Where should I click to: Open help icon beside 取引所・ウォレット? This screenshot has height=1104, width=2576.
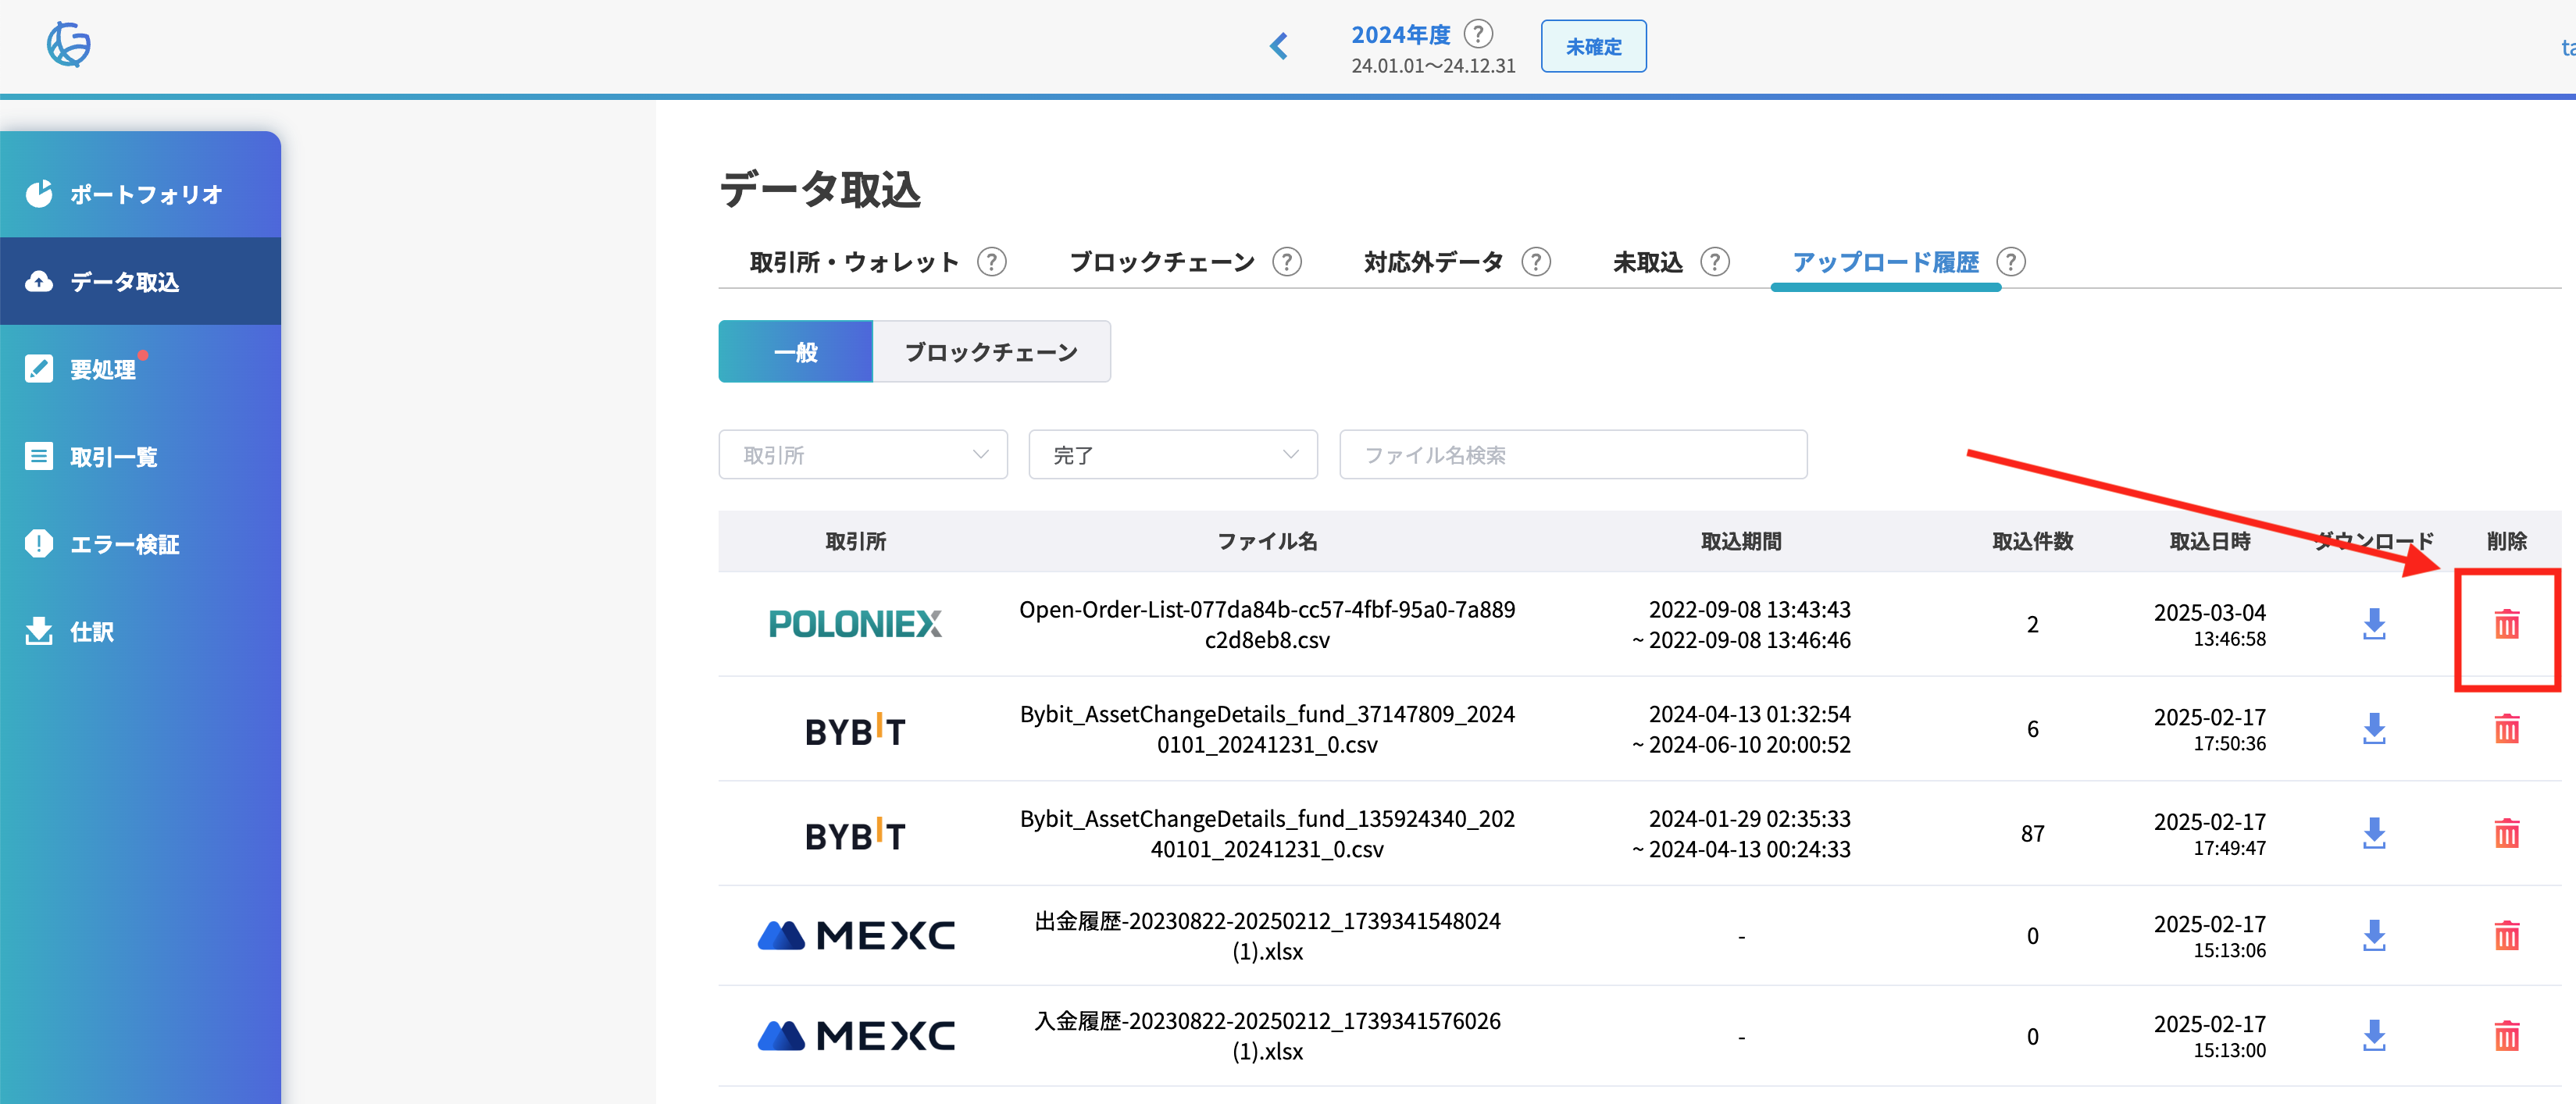[x=992, y=262]
